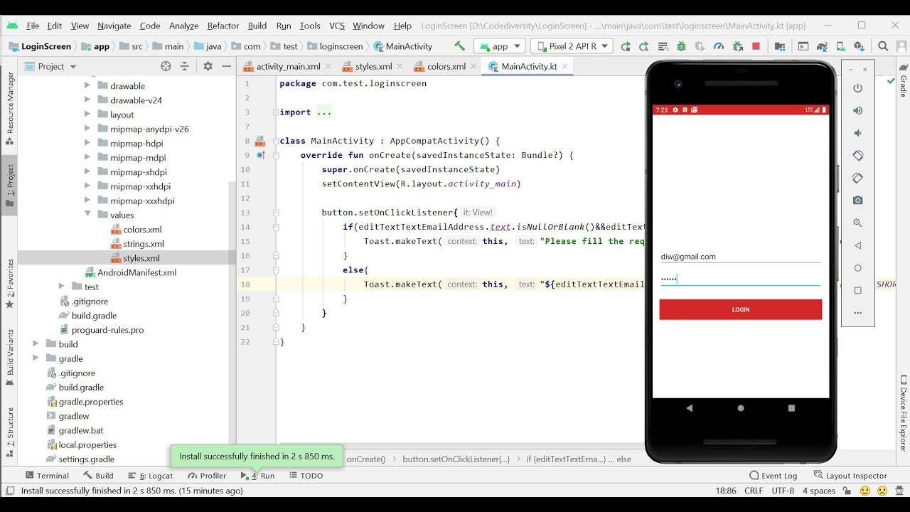910x512 pixels.
Task: Expand the top-level build folder
Action: point(36,344)
